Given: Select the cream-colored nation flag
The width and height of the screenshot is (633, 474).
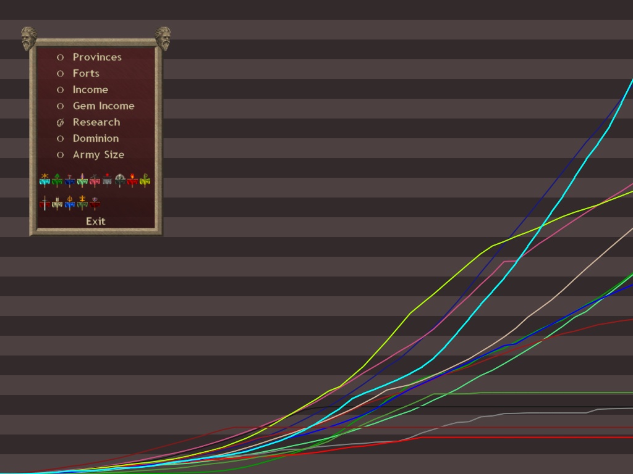Looking at the screenshot, I should (57, 202).
